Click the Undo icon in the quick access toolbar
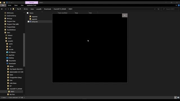Viewport: 180px width, 101px height. pos(7,3)
